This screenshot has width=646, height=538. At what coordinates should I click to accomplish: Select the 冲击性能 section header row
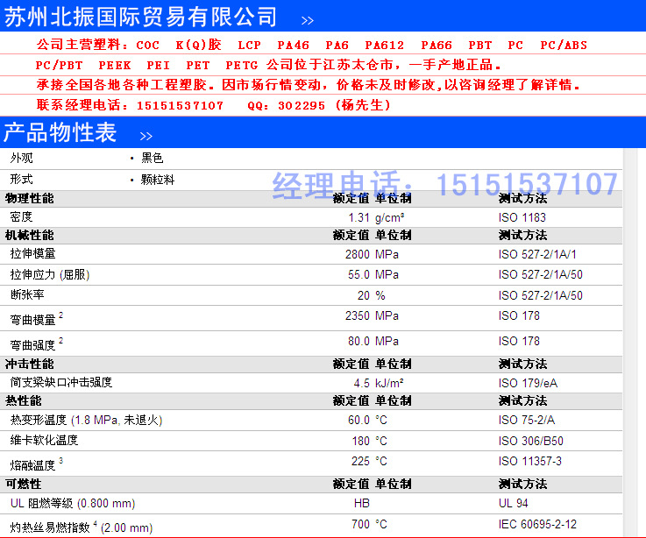coord(30,365)
